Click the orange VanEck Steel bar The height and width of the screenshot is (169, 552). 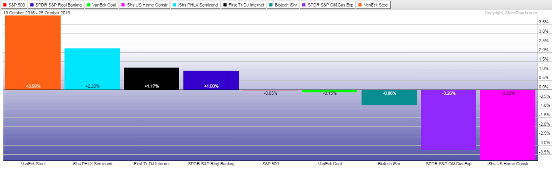pyautogui.click(x=33, y=53)
